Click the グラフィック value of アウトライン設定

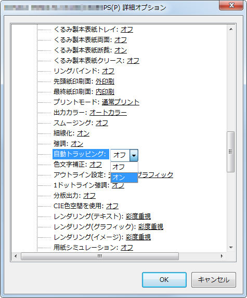click(155, 174)
